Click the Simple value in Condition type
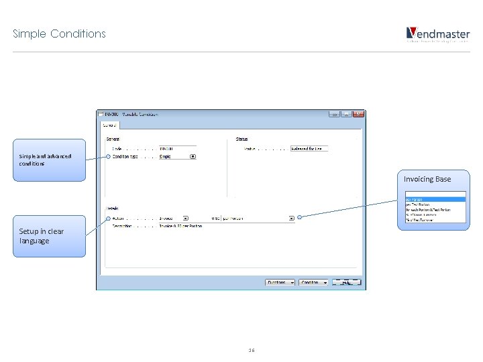Screen dimensions: 483x362 click(x=165, y=157)
